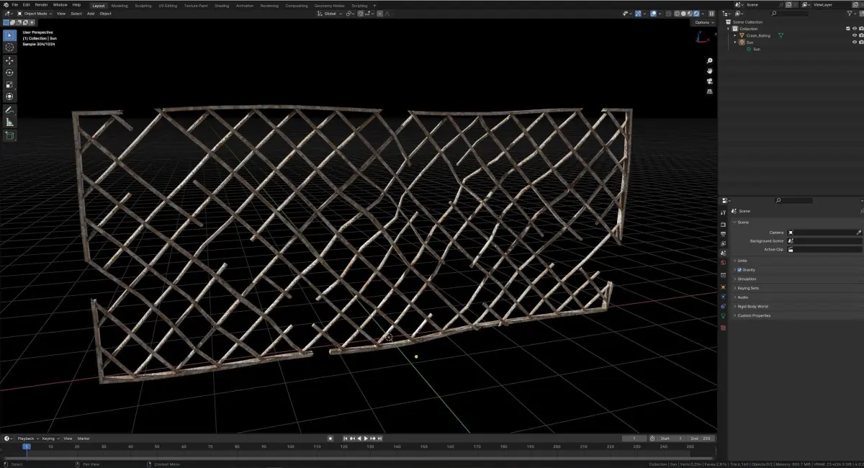864x468 pixels.
Task: Toggle Collection viewport visibility eye icon
Action: [x=855, y=29]
